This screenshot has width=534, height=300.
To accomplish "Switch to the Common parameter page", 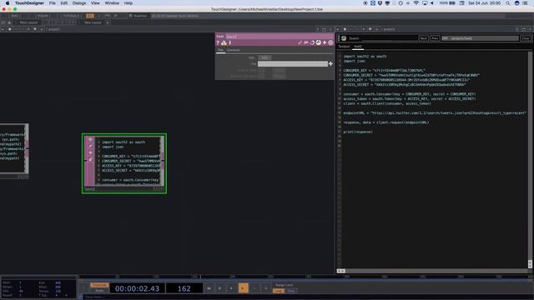I will tap(234, 50).
